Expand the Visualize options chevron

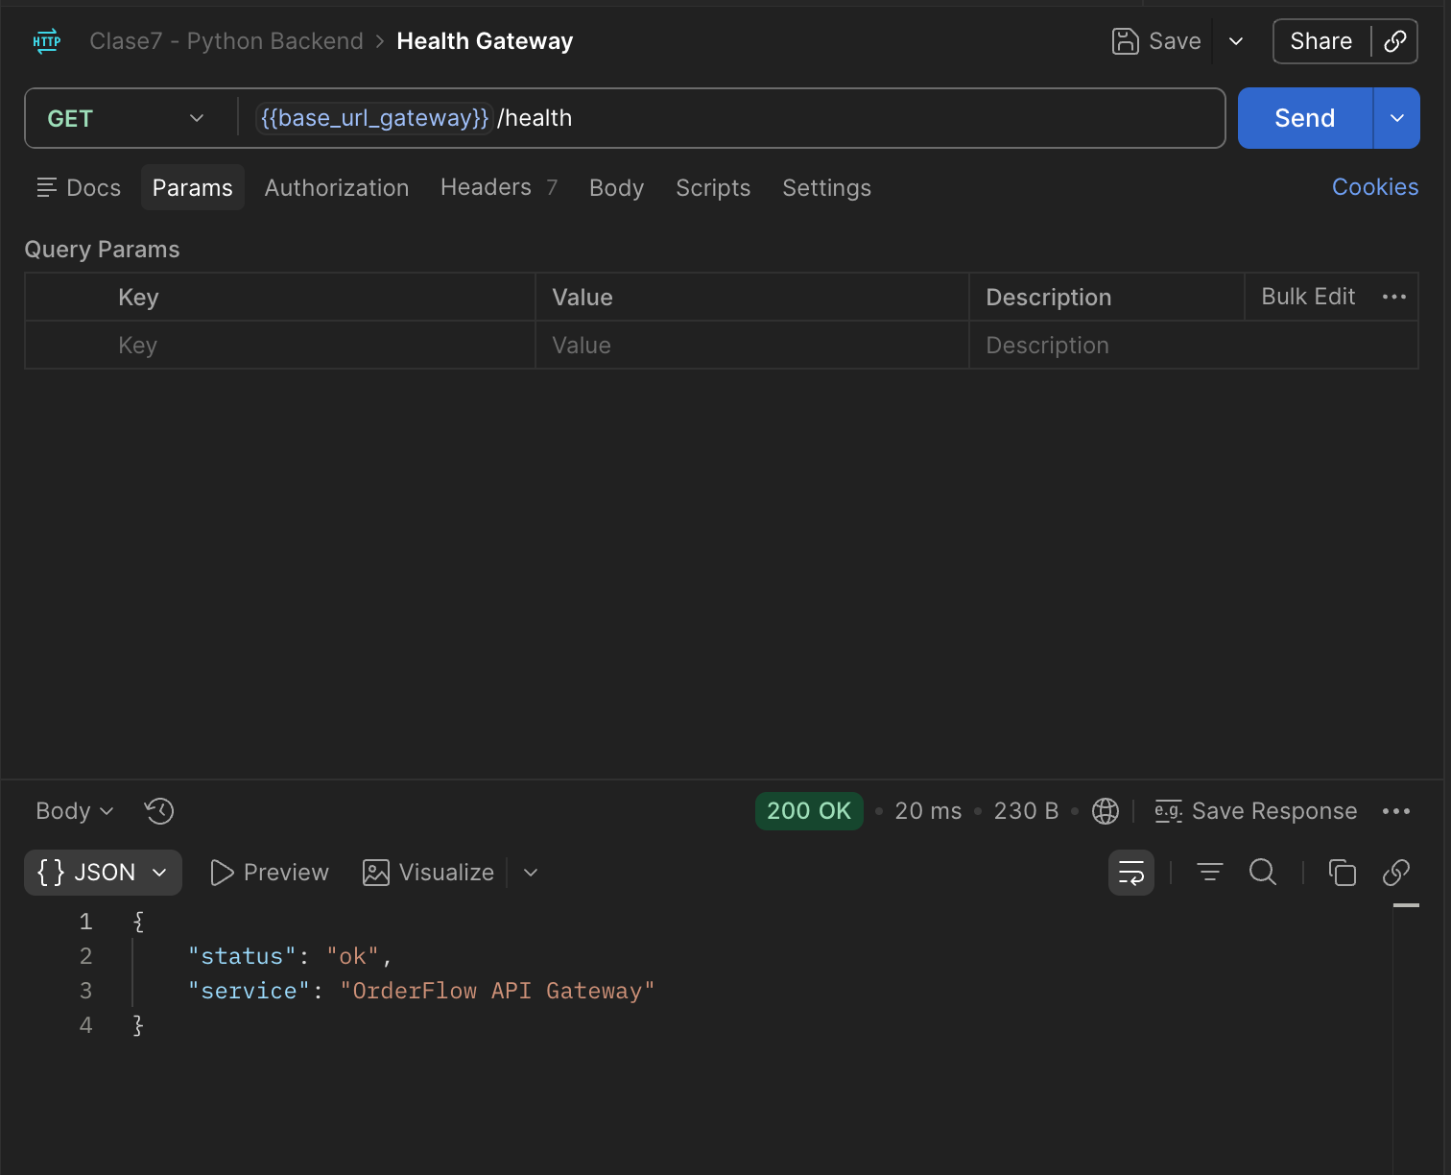531,873
